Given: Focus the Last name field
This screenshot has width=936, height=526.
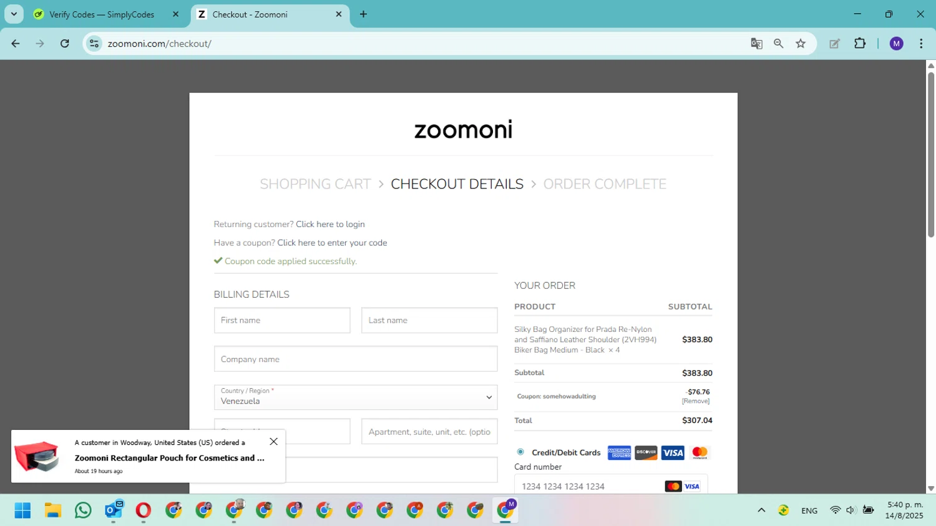Looking at the screenshot, I should [429, 320].
